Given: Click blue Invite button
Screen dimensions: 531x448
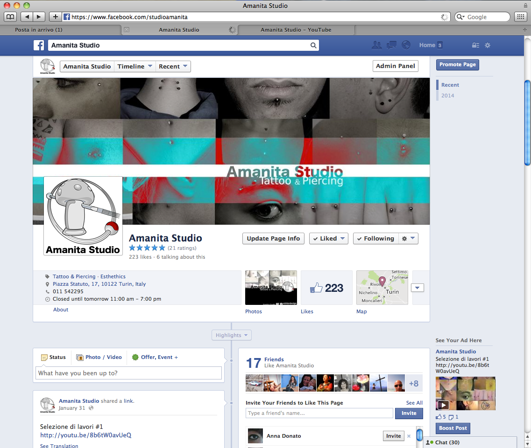Looking at the screenshot, I should [409, 413].
